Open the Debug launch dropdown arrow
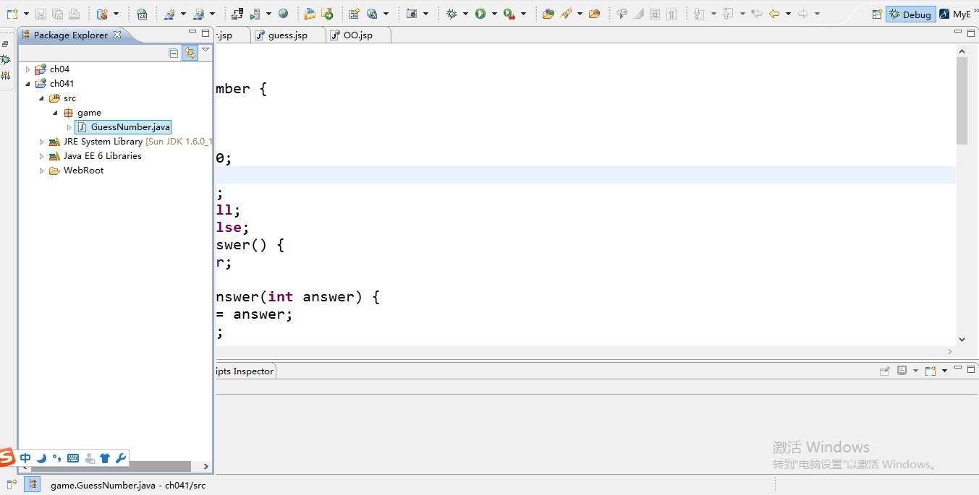The image size is (979, 495). [x=465, y=14]
